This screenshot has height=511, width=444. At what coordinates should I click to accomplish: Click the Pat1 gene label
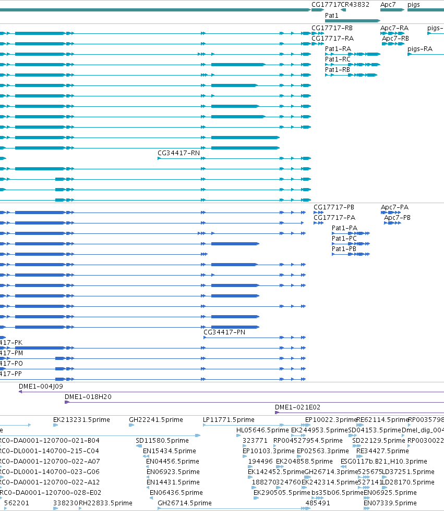pos(331,15)
